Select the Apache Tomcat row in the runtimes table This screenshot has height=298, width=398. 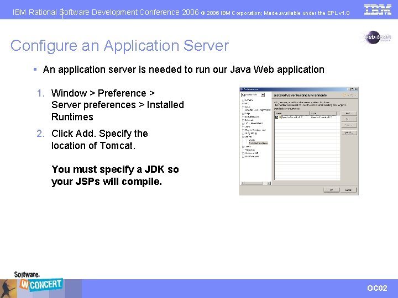(x=307, y=118)
